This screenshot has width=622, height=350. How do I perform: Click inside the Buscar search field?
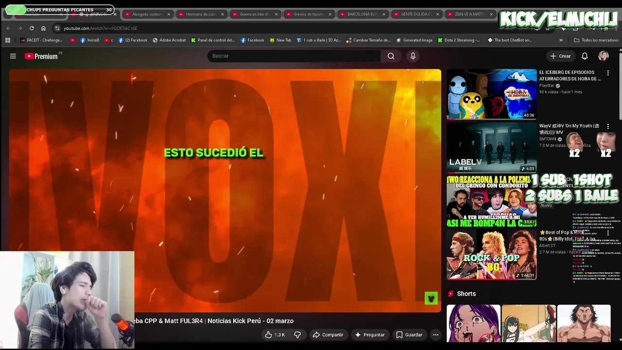(294, 56)
